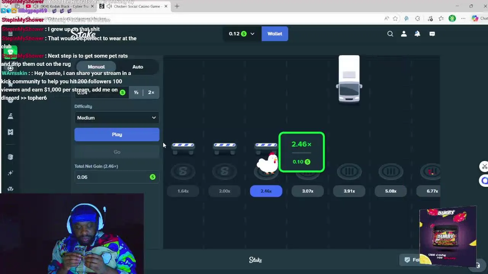Mute the Kodak Black YouTube tab
The width and height of the screenshot is (488, 274).
coord(35,6)
